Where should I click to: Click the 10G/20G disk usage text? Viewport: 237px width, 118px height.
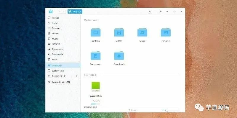tap(95, 101)
